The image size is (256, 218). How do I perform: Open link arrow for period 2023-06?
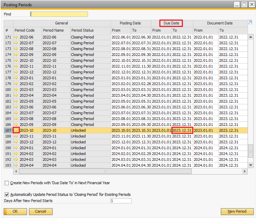pyautogui.click(x=16, y=107)
